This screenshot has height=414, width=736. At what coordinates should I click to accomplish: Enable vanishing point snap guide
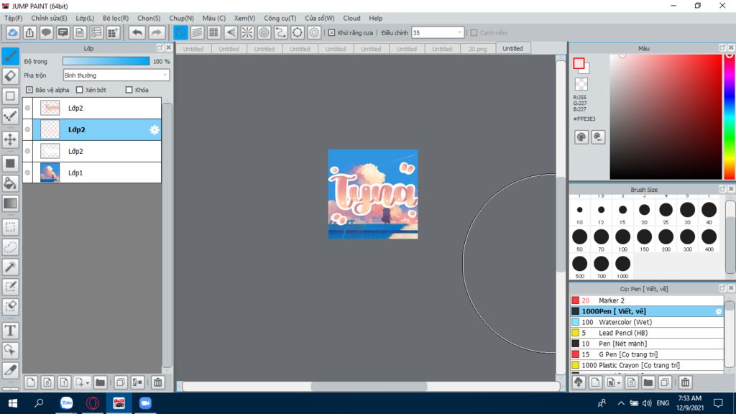(231, 32)
